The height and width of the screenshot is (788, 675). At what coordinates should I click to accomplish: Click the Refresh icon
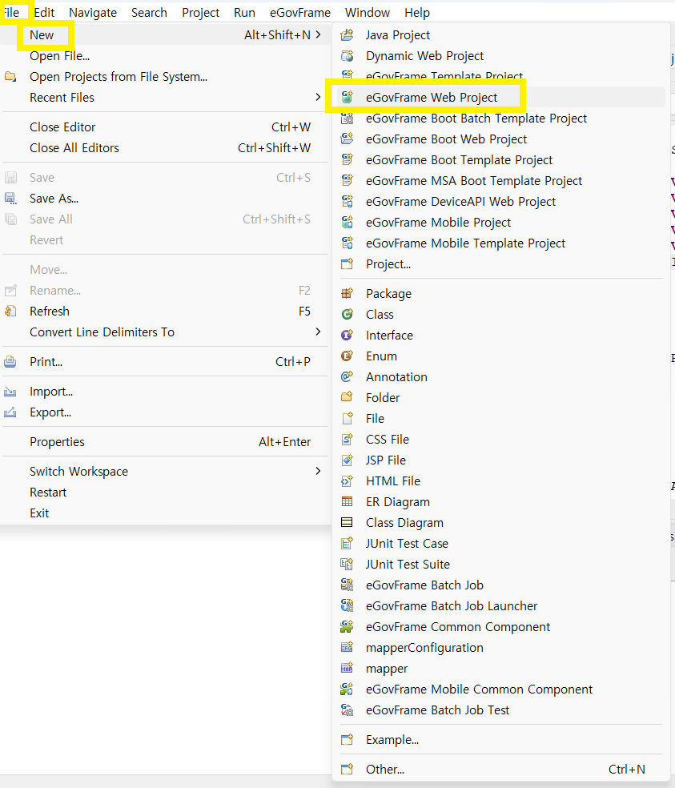[10, 312]
